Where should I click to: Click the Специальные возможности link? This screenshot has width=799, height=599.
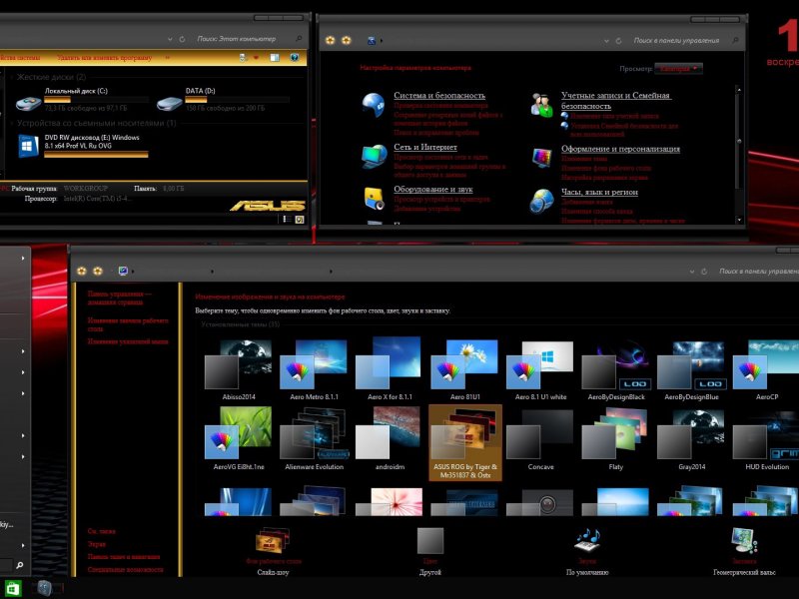click(x=125, y=569)
